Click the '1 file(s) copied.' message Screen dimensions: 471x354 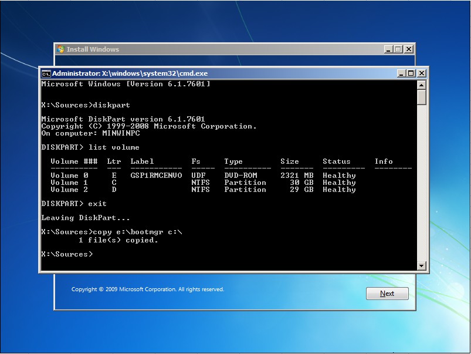click(x=118, y=240)
